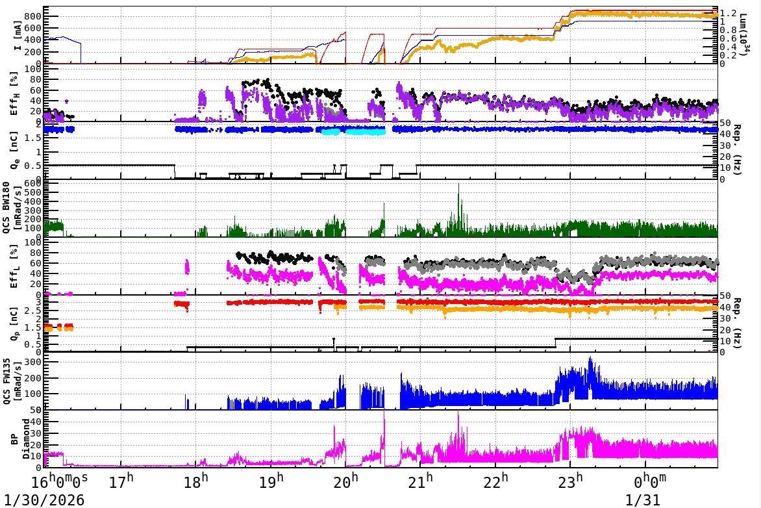
Task: Click the "1.2" tick on Lum axis
Action: 728,14
